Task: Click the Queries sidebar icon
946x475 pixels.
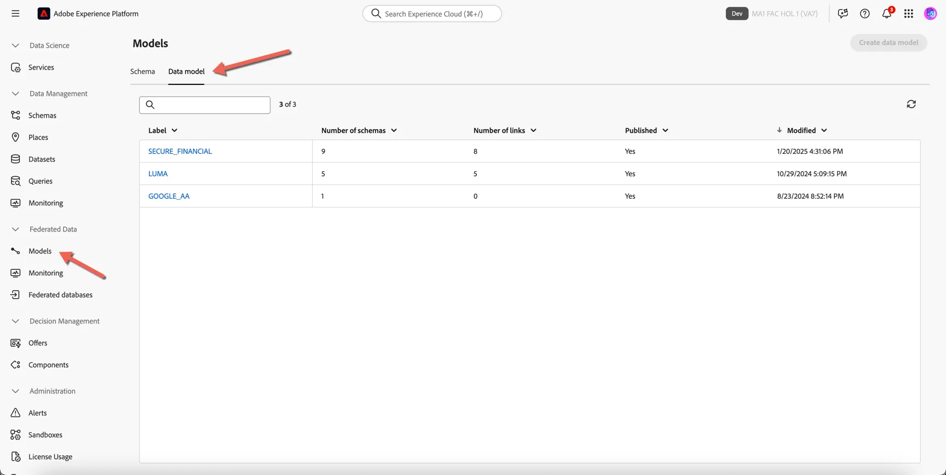Action: point(15,181)
